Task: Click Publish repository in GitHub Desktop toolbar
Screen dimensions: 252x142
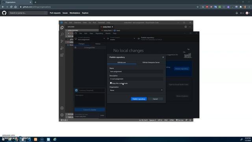Action: pyautogui.click(x=151, y=39)
